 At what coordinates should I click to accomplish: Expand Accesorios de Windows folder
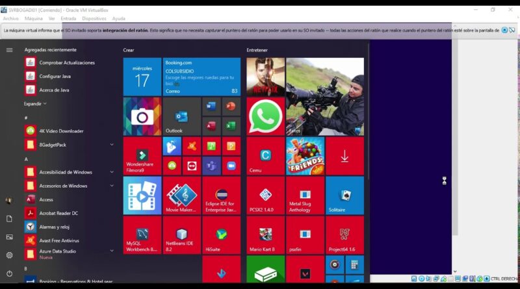point(112,186)
